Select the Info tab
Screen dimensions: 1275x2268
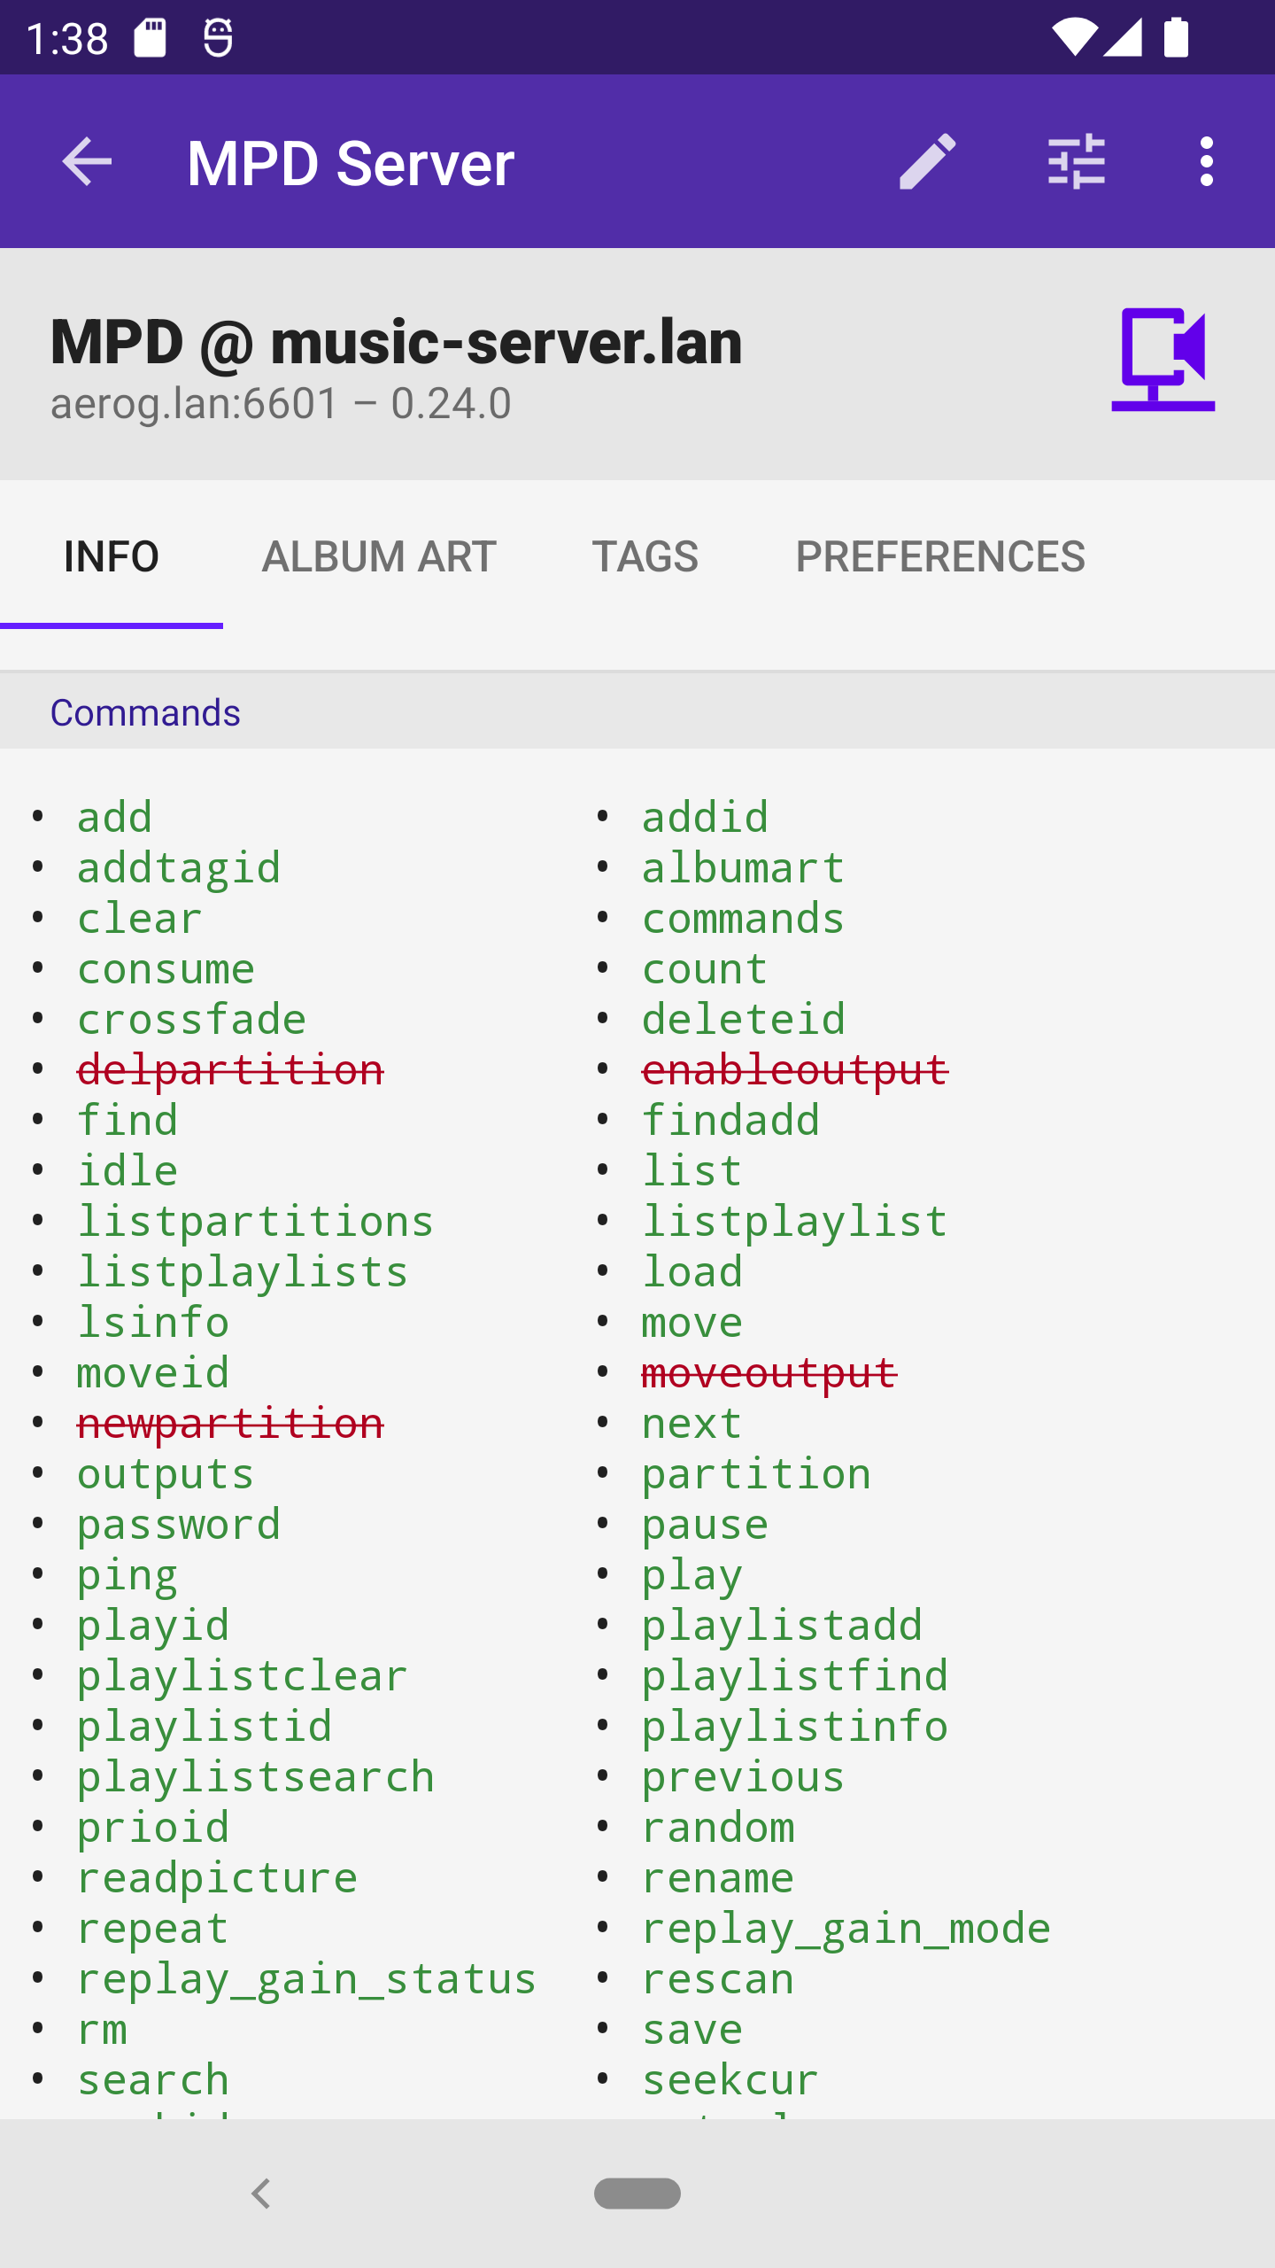pyautogui.click(x=112, y=557)
